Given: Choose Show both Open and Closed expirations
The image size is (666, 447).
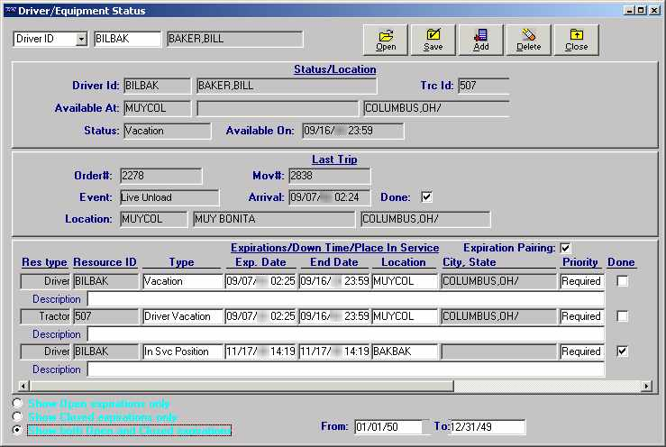Looking at the screenshot, I should [x=18, y=431].
